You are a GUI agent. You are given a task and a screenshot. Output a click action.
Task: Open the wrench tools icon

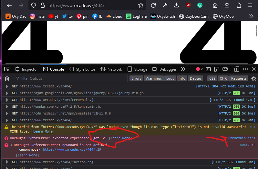point(165,5)
